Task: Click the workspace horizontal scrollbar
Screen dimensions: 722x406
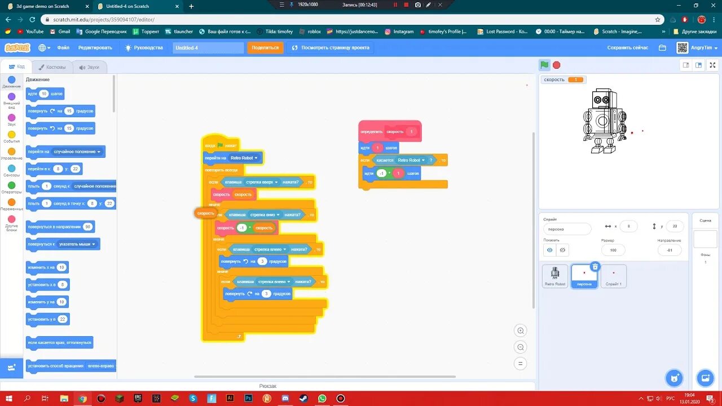Action: tap(324, 377)
